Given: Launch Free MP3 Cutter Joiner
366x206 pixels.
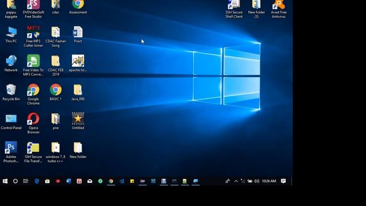Looking at the screenshot, I should (33, 37).
